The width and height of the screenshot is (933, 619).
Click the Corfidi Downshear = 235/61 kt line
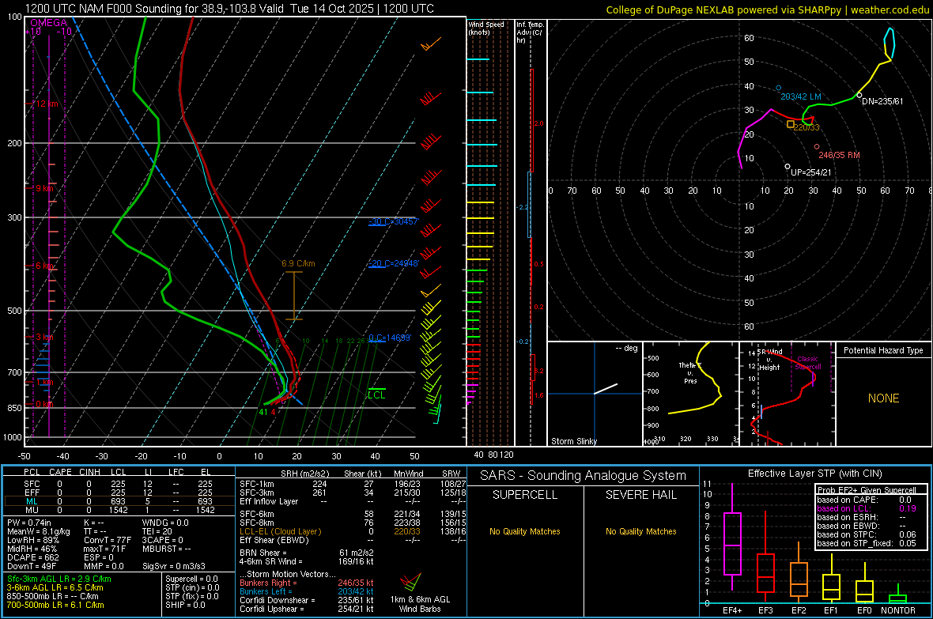coord(307,600)
